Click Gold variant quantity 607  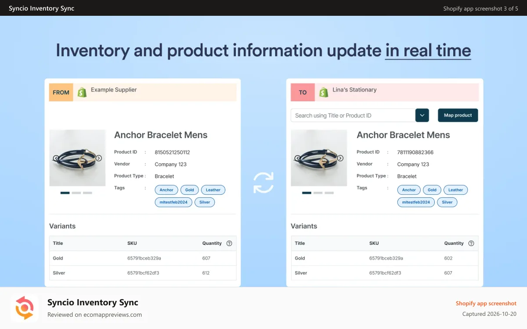[206, 258]
